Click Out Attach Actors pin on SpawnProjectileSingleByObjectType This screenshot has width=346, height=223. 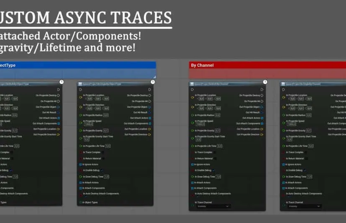(150, 118)
